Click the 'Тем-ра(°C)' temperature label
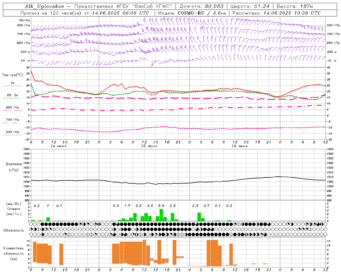This screenshot has width=341, height=272. [13, 75]
